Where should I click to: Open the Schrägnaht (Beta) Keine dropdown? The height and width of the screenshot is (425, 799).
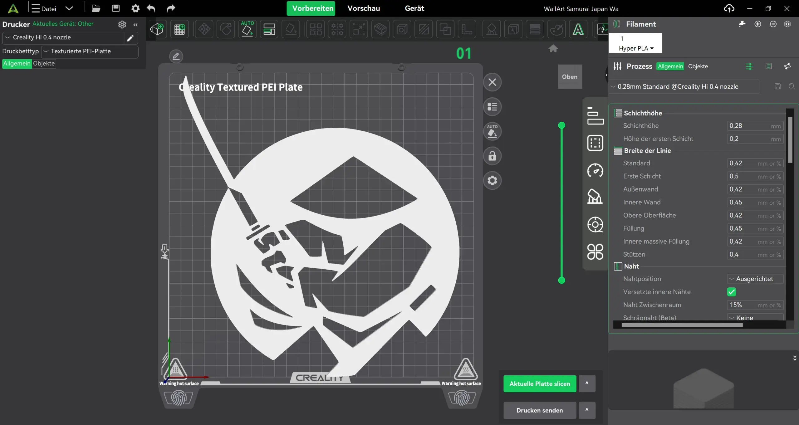coord(755,318)
